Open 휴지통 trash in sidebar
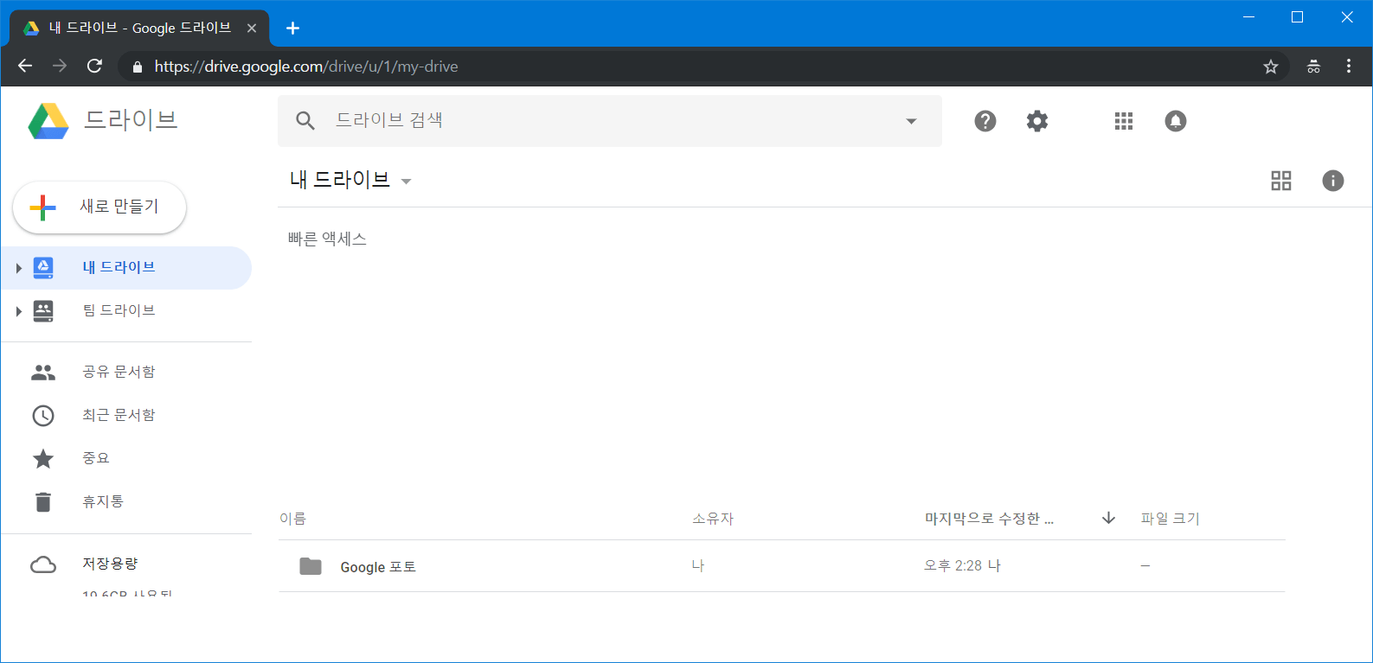This screenshot has height=663, width=1373. tap(103, 501)
